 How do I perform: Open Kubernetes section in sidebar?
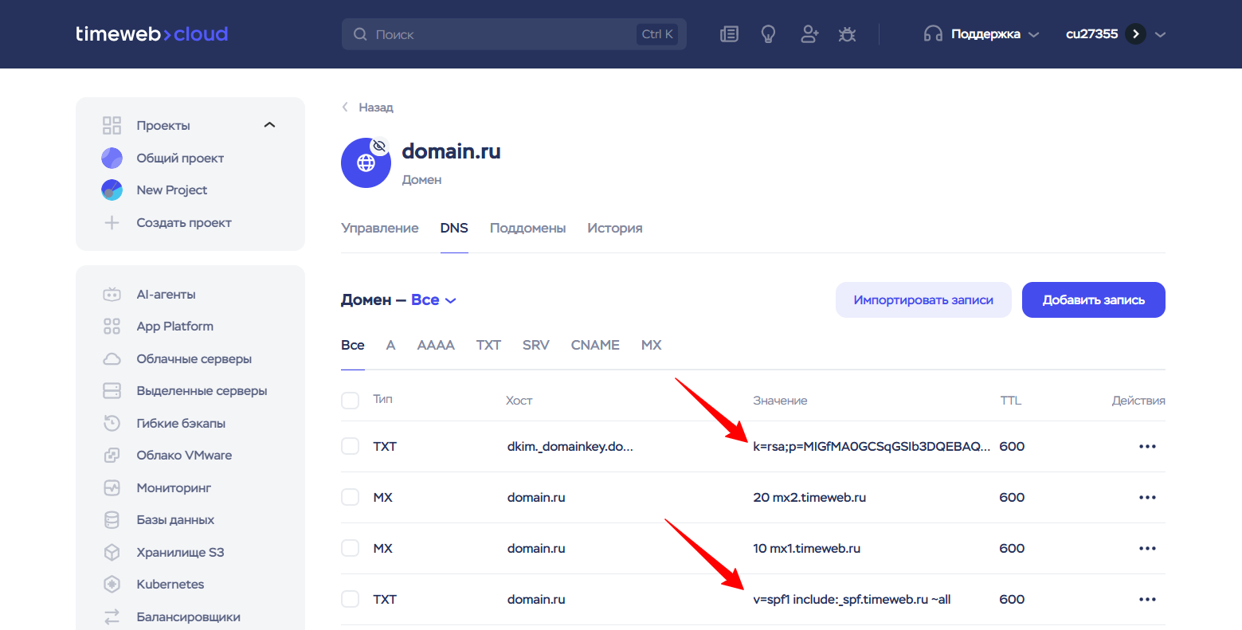pyautogui.click(x=170, y=585)
